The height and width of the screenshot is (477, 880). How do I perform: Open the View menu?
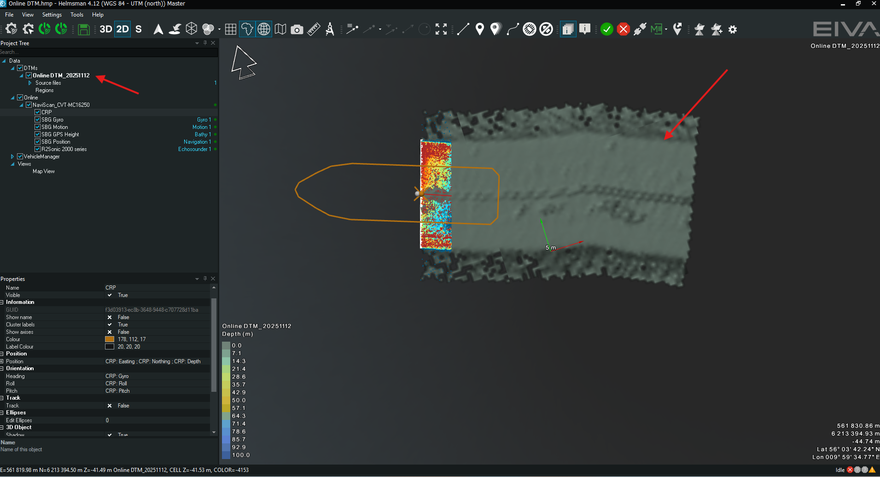28,15
